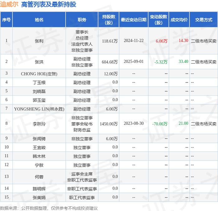Click the average price 21.00
The image size is (218, 211).
point(183,123)
